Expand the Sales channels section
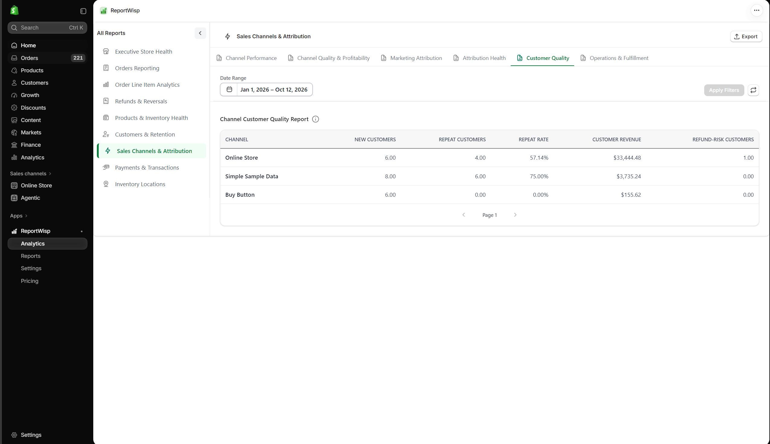Viewport: 770px width, 444px height. coord(30,174)
